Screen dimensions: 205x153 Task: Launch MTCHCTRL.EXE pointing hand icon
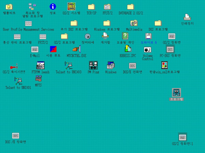[x=76, y=50]
